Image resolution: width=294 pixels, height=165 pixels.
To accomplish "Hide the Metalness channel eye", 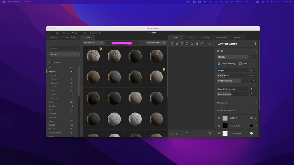I will coord(219,126).
